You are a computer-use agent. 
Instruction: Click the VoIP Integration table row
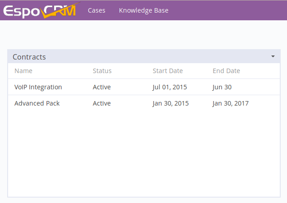[x=144, y=87]
